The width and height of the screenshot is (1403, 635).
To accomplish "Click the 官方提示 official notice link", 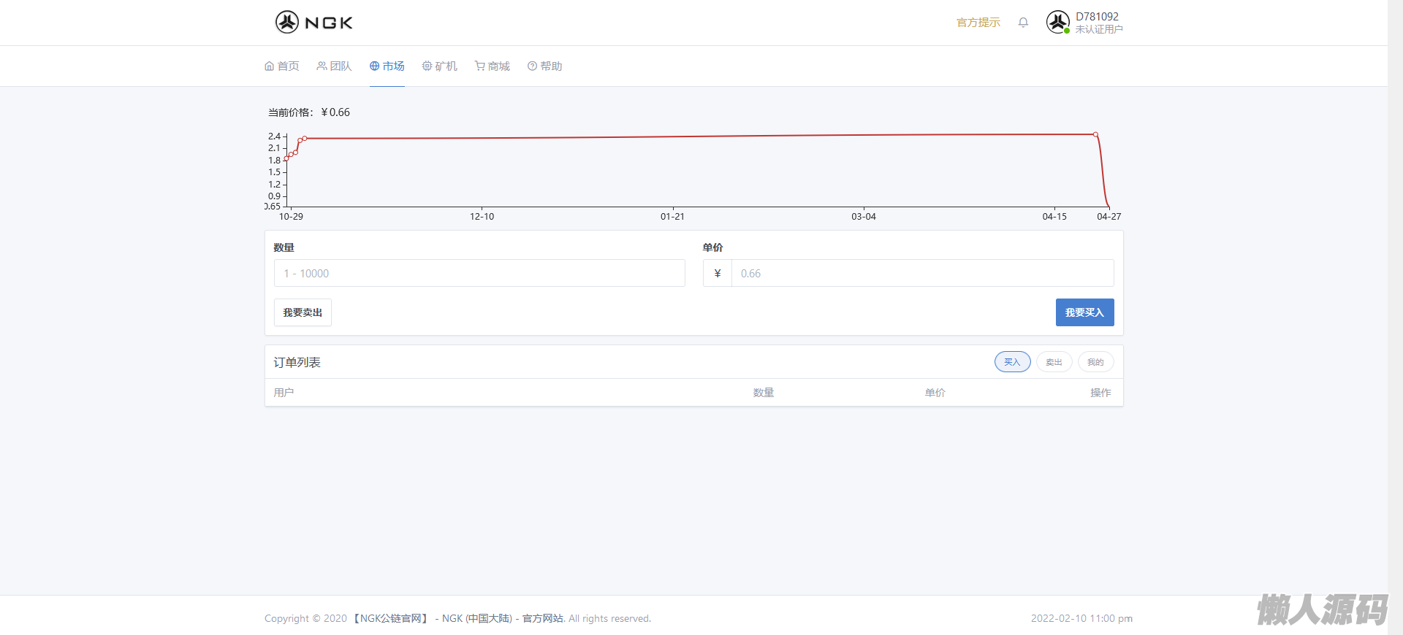I will tap(978, 23).
